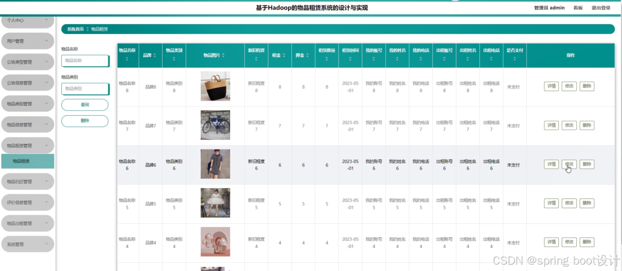Click the 我的电话 4 cell
This screenshot has height=271, width=622.
(421, 243)
